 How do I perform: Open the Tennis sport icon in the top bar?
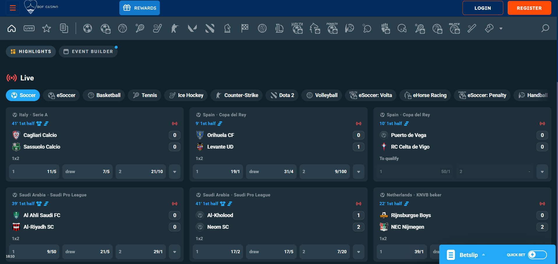tap(140, 28)
